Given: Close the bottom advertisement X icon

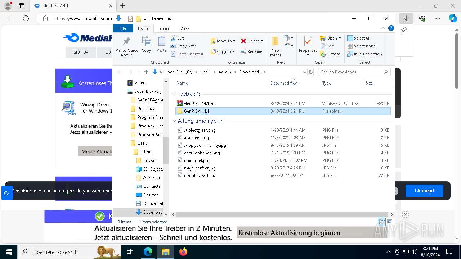Looking at the screenshot, I should point(405,214).
